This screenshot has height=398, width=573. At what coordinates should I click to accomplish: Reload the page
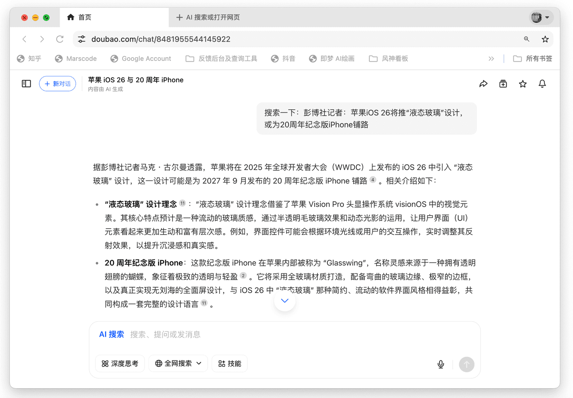coord(60,39)
